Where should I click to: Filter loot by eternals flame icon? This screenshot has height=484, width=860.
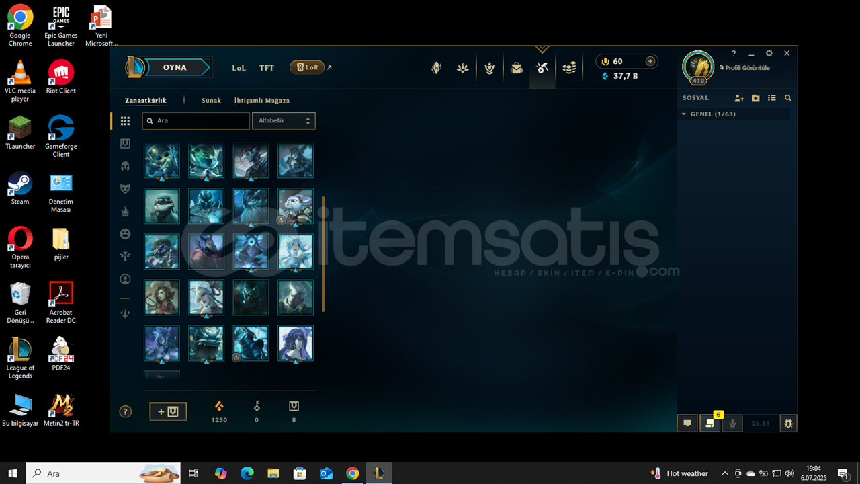click(x=125, y=212)
